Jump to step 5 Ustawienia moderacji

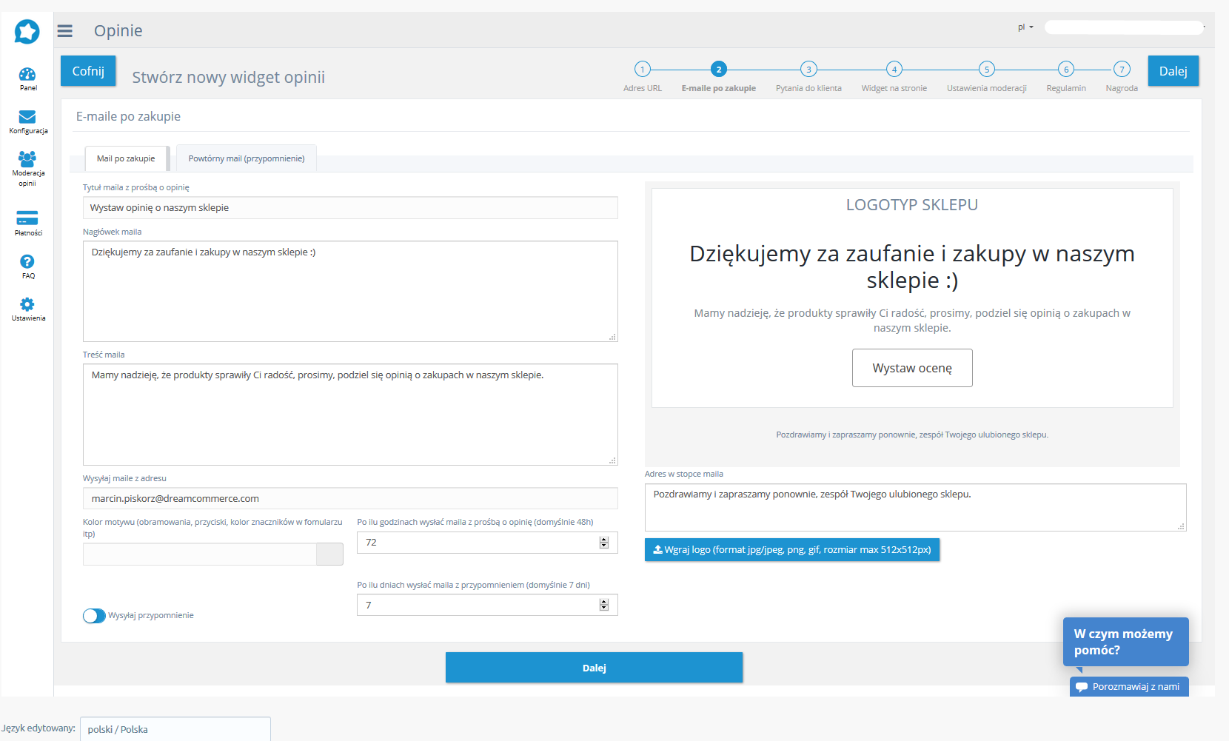(987, 70)
